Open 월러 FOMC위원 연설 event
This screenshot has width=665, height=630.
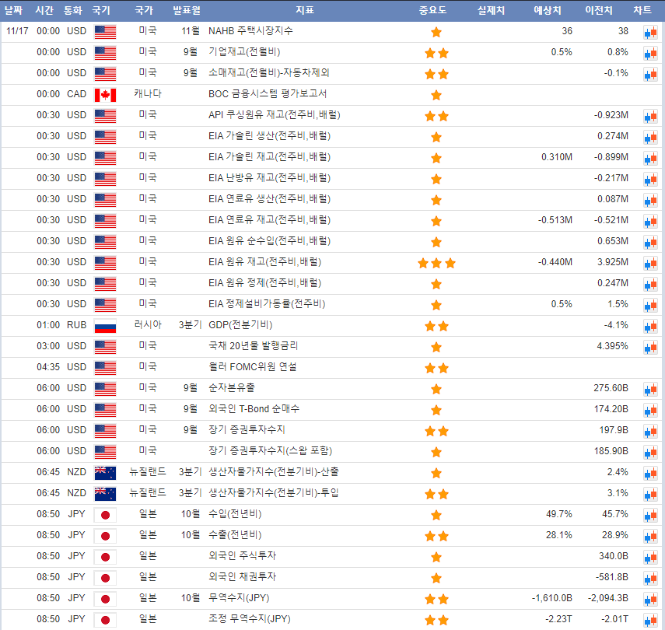pos(253,367)
